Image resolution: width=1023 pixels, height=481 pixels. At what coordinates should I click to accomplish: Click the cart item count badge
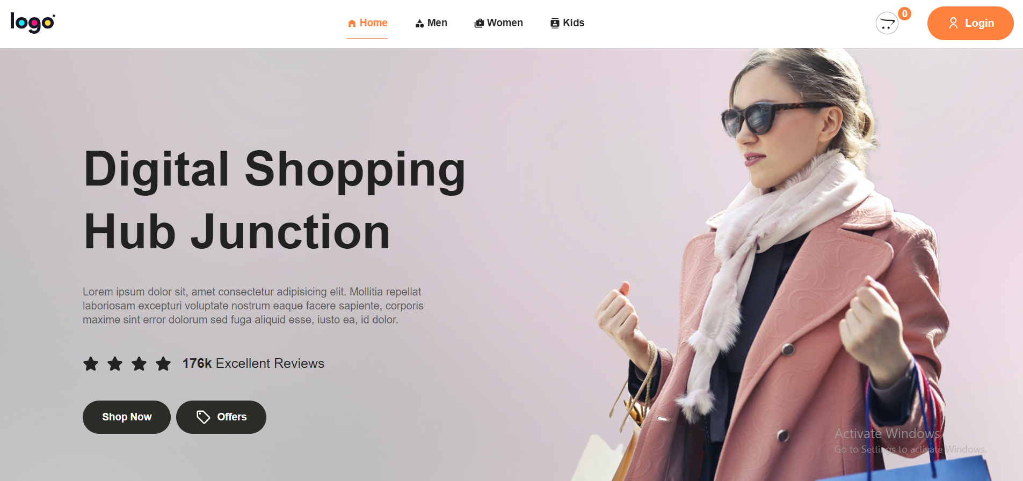click(905, 14)
